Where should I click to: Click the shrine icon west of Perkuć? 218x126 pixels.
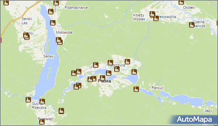coord(136,89)
